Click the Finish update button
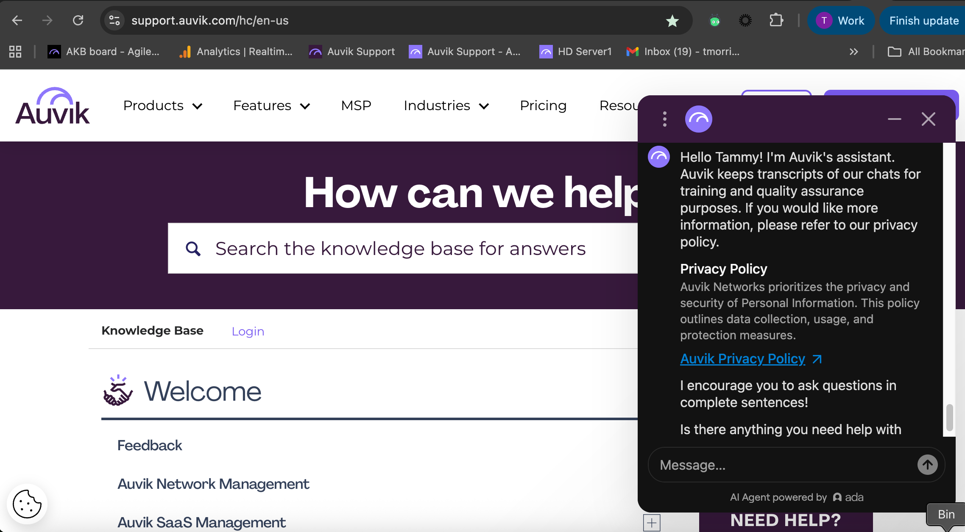Image resolution: width=965 pixels, height=532 pixels. (923, 20)
